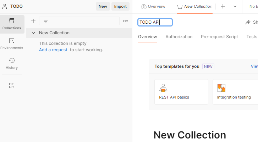Open the No Environment selector dropdown

[253, 6]
